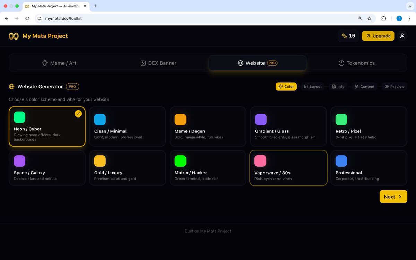Open the Tokenomics tab

point(356,63)
